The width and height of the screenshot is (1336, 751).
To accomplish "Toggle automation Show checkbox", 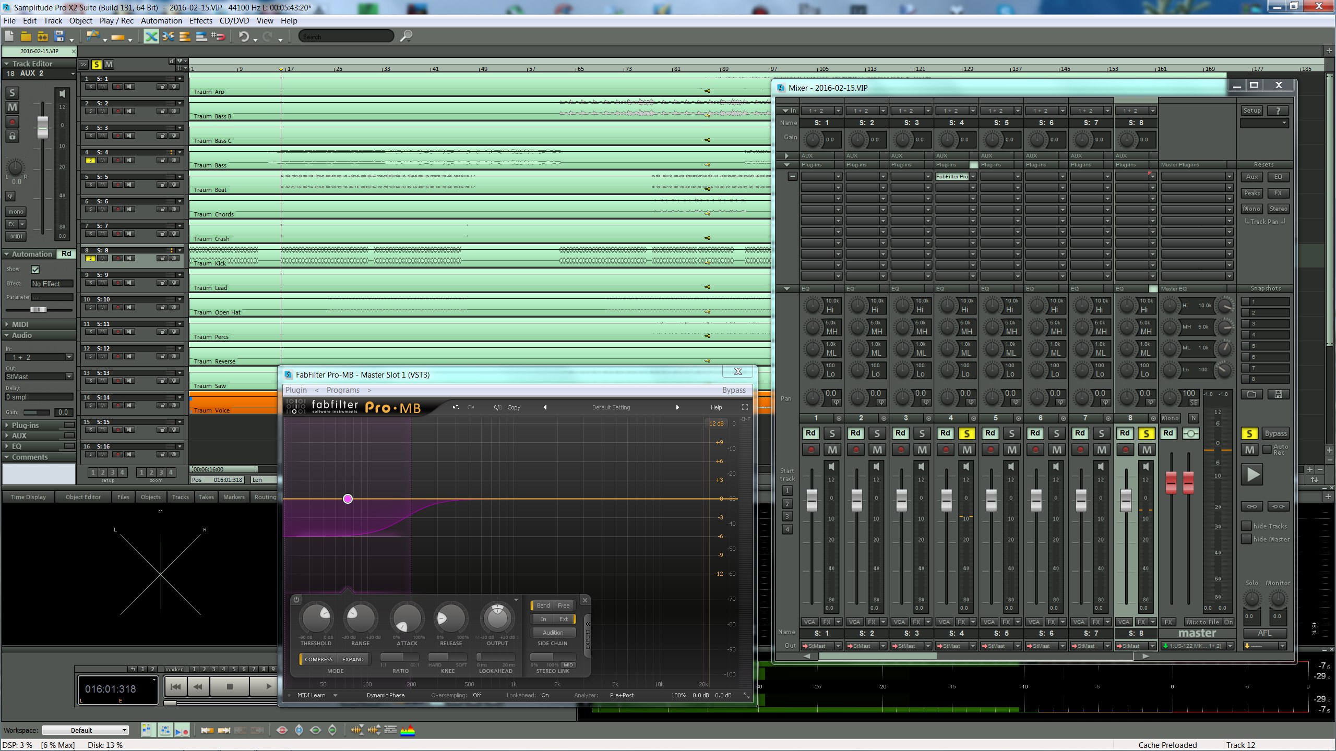I will (x=35, y=270).
